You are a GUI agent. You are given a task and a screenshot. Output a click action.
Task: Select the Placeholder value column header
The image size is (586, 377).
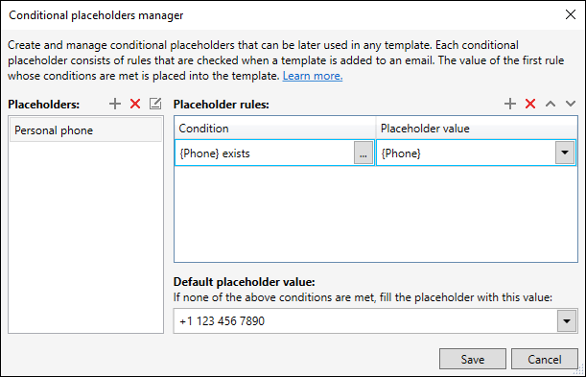(x=477, y=129)
